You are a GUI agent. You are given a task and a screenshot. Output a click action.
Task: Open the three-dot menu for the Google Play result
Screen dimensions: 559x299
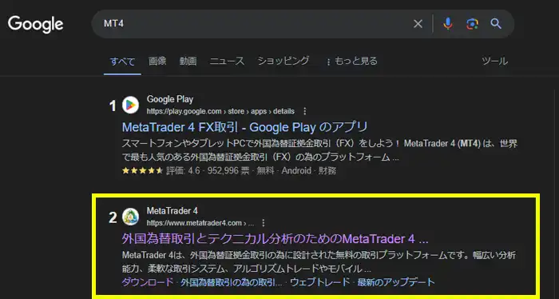point(305,111)
